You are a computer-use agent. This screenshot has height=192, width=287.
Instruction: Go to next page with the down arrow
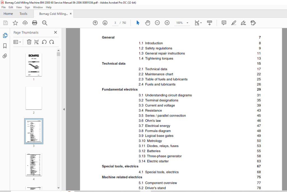point(105,23)
